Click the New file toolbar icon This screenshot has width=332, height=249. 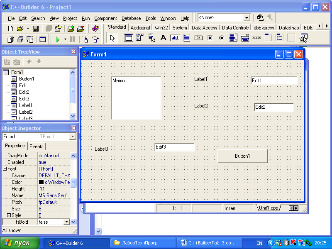[10, 28]
